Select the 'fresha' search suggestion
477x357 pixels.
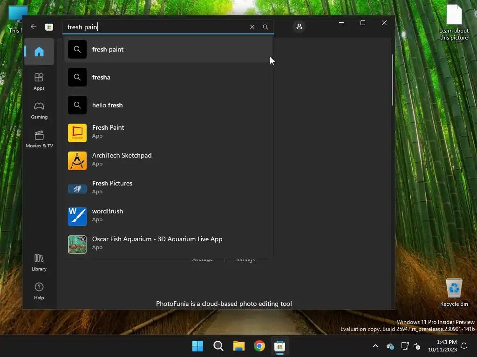(168, 77)
